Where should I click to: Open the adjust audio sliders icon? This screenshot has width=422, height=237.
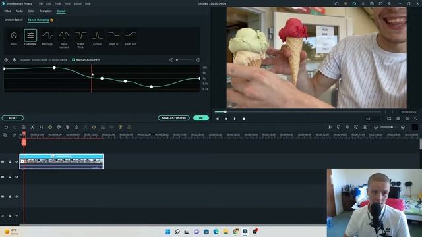coord(103,127)
